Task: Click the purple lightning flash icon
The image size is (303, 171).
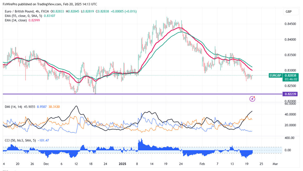Action: (x=252, y=99)
